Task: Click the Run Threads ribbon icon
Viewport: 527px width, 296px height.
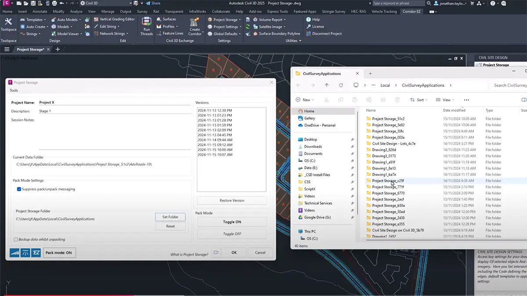Action: 147,26
